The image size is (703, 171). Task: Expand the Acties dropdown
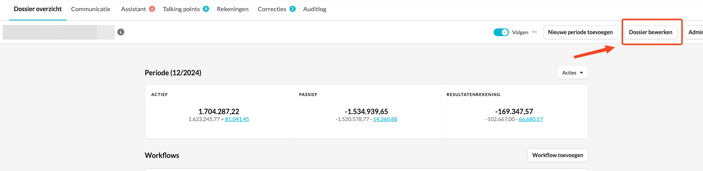click(x=572, y=73)
